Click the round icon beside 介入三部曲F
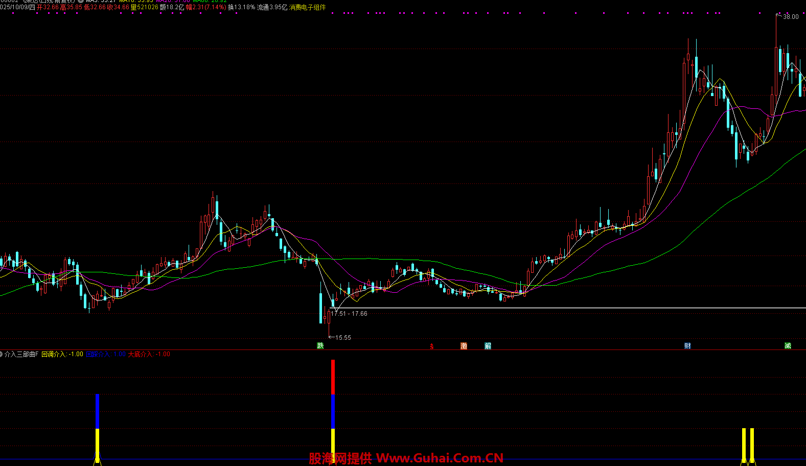 click(x=2, y=354)
